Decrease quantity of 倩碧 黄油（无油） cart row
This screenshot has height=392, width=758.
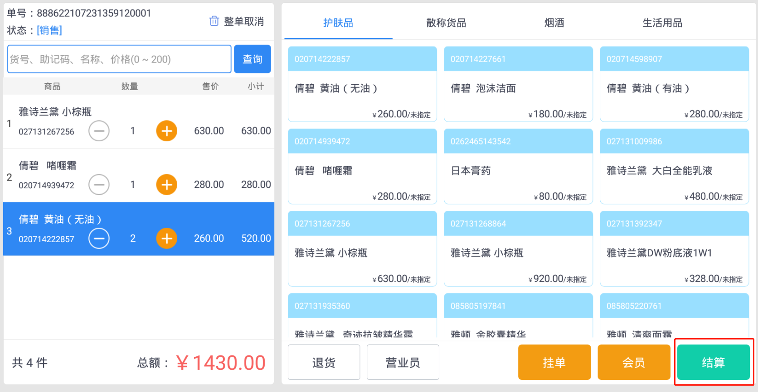pos(99,238)
